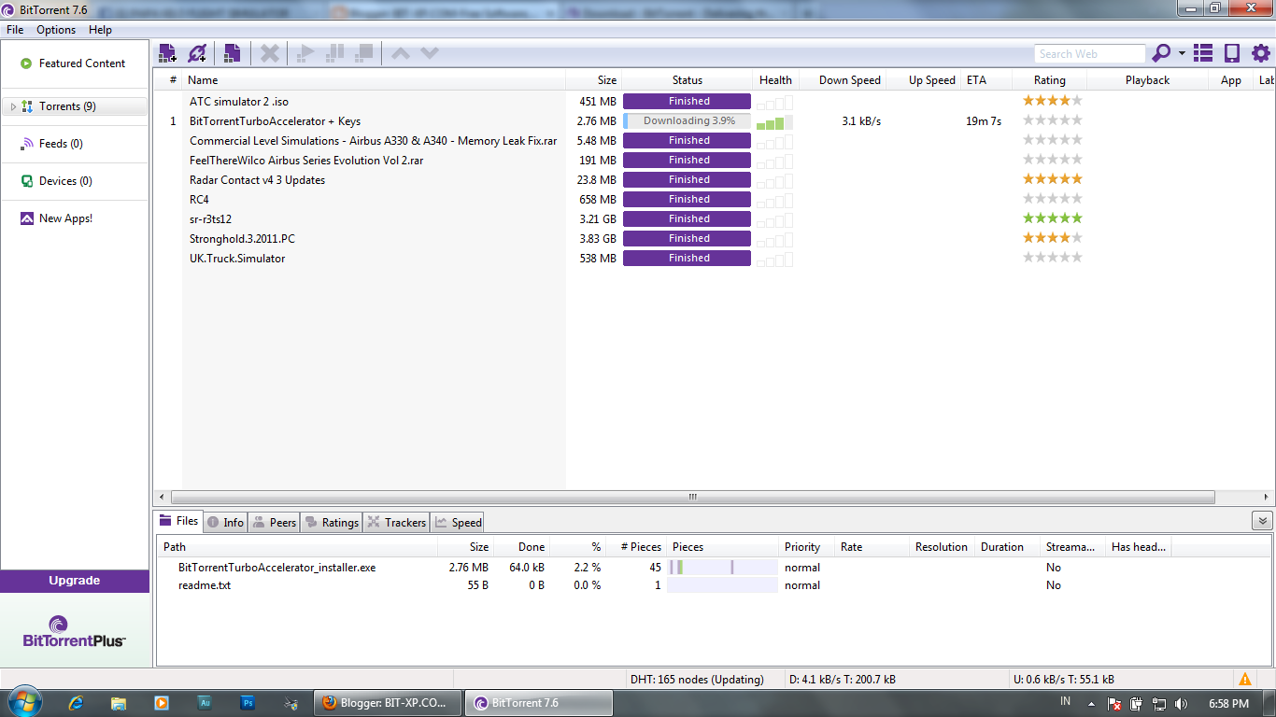
Task: Click the yellow warning icon in status bar
Action: pyautogui.click(x=1245, y=679)
